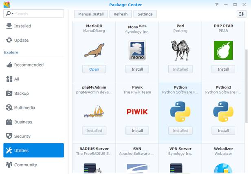The image size is (251, 174).
Task: Click the Webalizer globe icon
Action: pos(223,169)
